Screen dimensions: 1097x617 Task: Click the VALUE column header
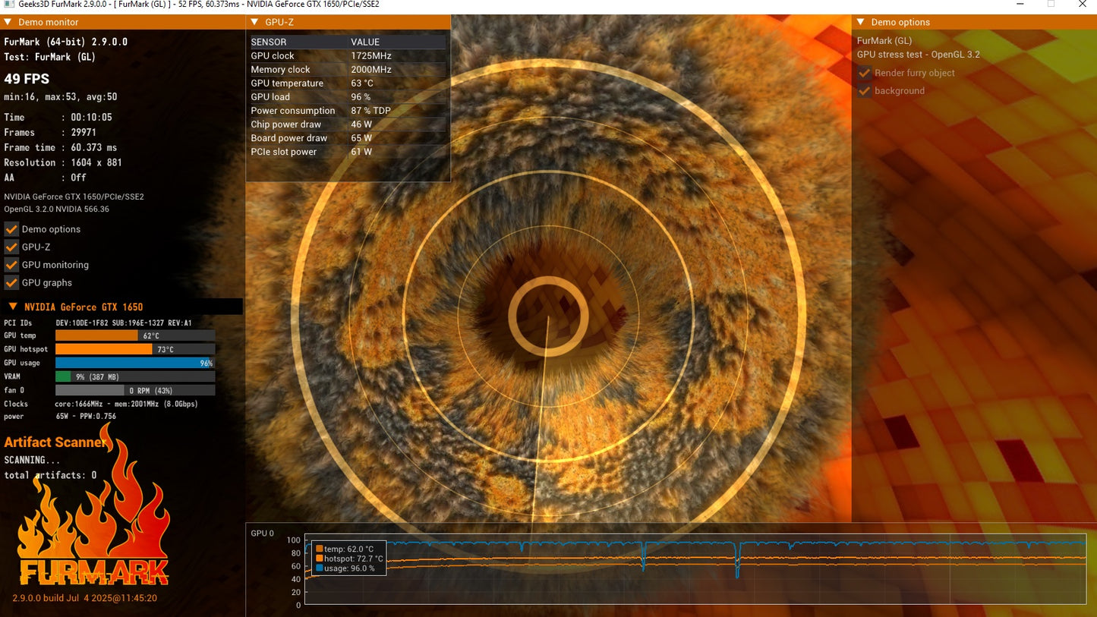[x=365, y=42]
